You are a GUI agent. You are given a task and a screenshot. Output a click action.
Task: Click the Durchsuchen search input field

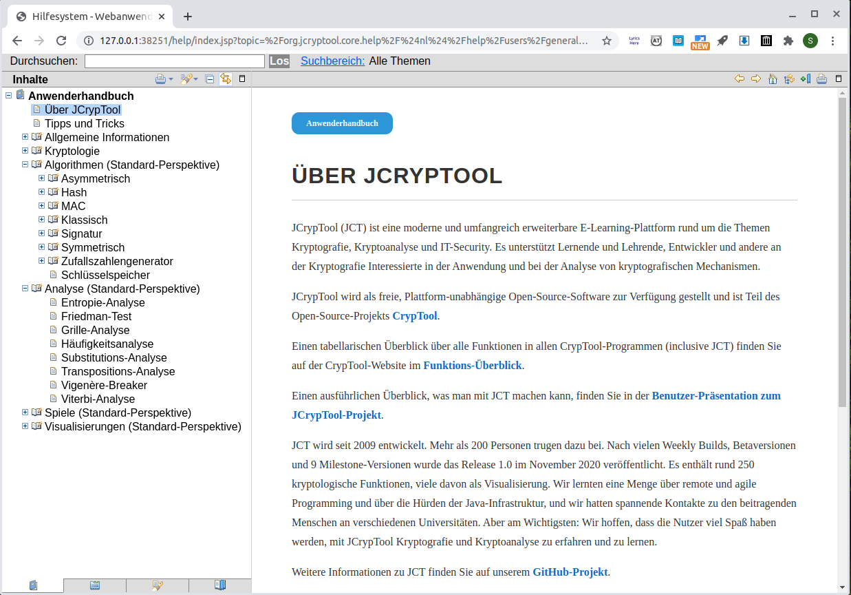(175, 61)
